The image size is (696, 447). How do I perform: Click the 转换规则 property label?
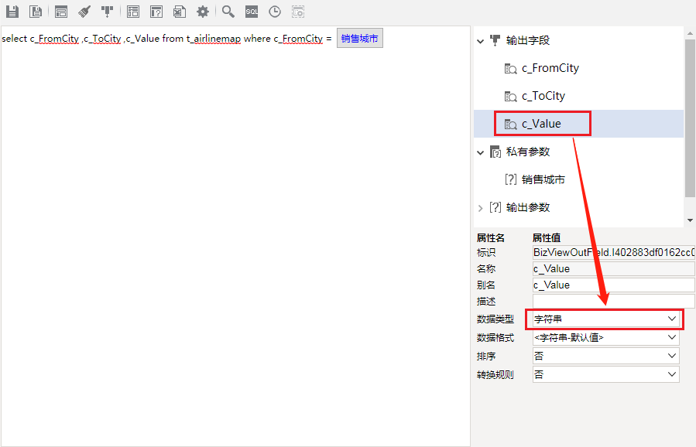[495, 375]
